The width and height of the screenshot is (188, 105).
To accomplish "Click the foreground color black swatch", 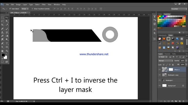I will [x=3, y=55].
